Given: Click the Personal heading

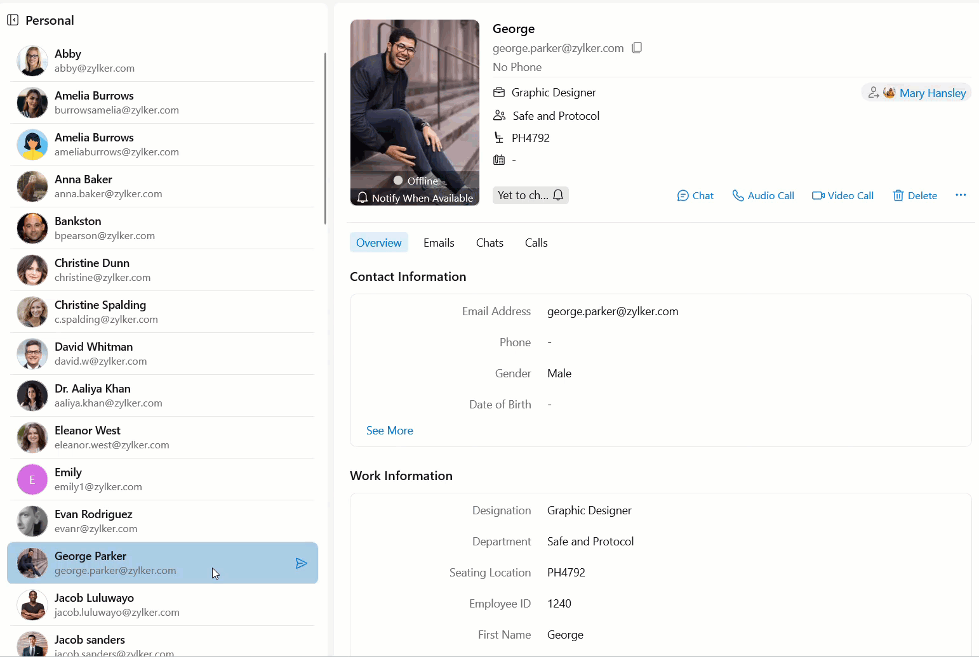Looking at the screenshot, I should [50, 20].
